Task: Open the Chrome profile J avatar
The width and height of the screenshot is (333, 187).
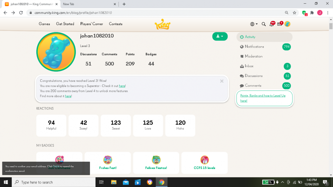Action: [320, 13]
